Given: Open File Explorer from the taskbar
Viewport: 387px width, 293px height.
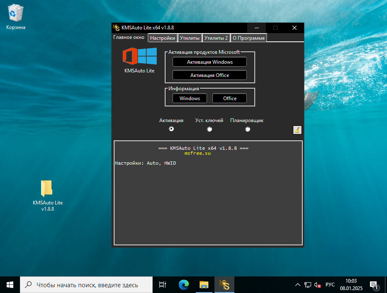Looking at the screenshot, I should [204, 285].
